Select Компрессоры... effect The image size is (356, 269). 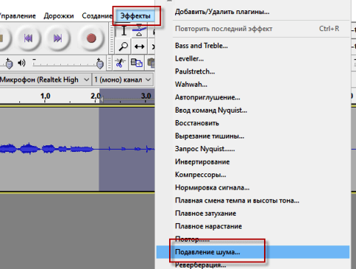tap(200, 175)
